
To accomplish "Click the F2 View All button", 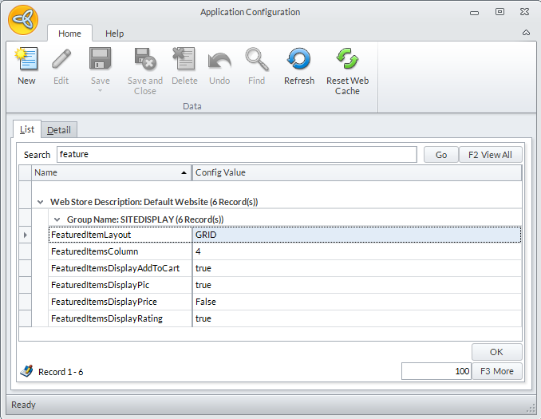I will point(490,155).
